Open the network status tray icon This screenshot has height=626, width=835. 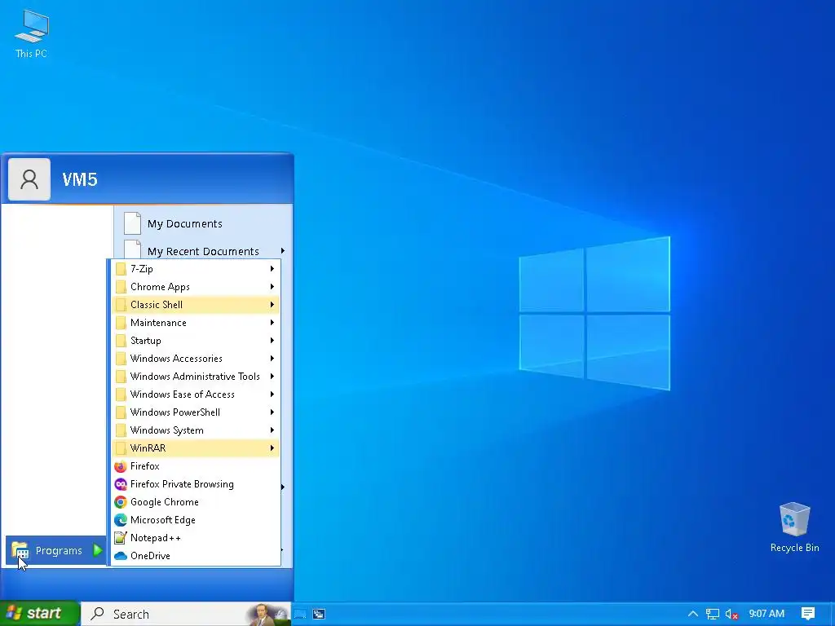(713, 614)
